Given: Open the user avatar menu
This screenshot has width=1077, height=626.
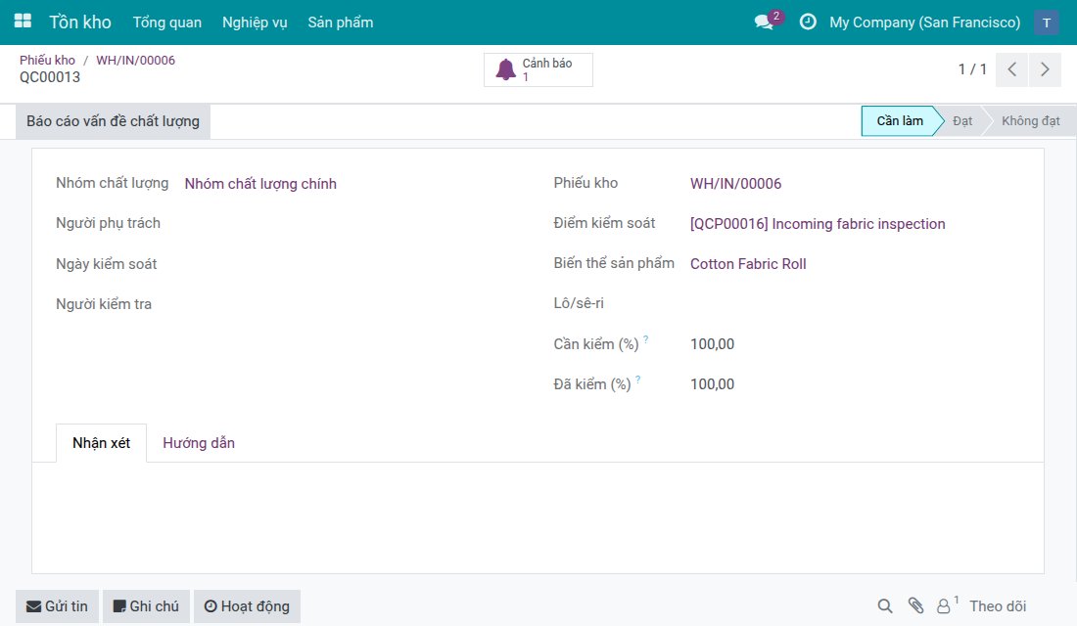Looking at the screenshot, I should (1046, 22).
